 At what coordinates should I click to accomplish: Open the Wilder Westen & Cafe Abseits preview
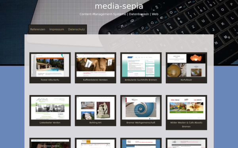[x=186, y=108]
